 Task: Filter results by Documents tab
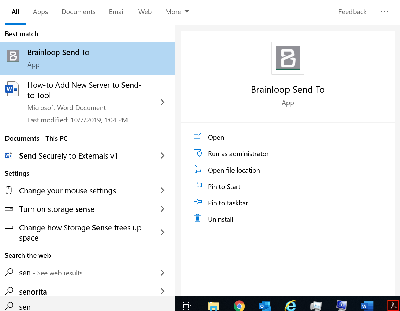tap(78, 12)
